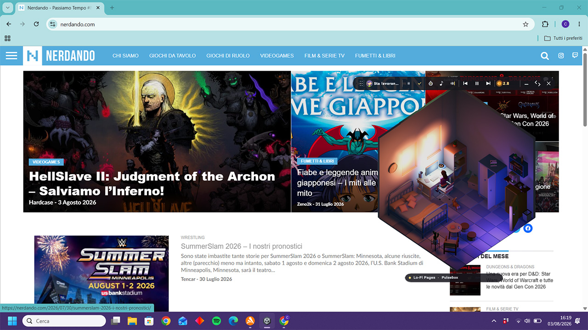Open the Fiabe e leggende anime article
Screen dimensions: 588x330
point(337,183)
